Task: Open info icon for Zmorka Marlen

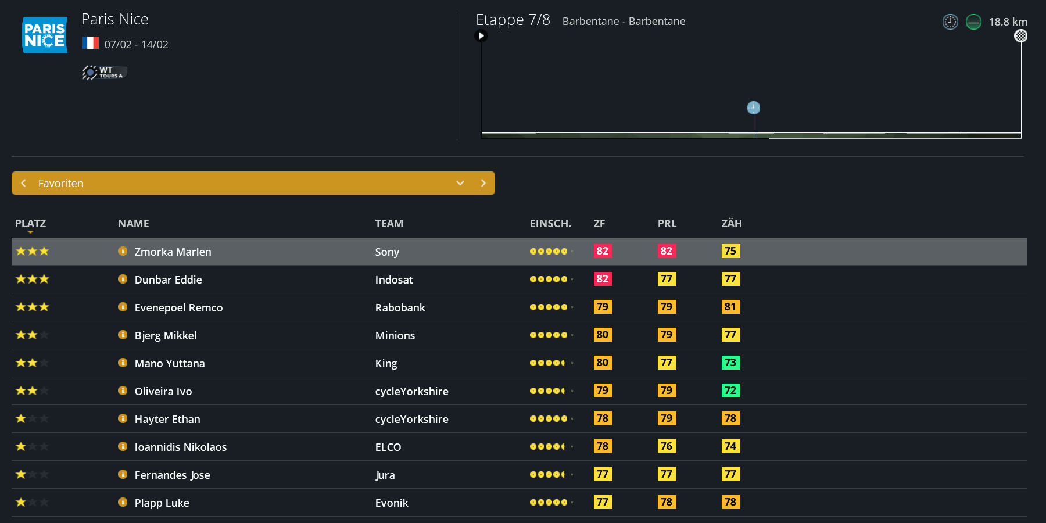Action: click(123, 251)
